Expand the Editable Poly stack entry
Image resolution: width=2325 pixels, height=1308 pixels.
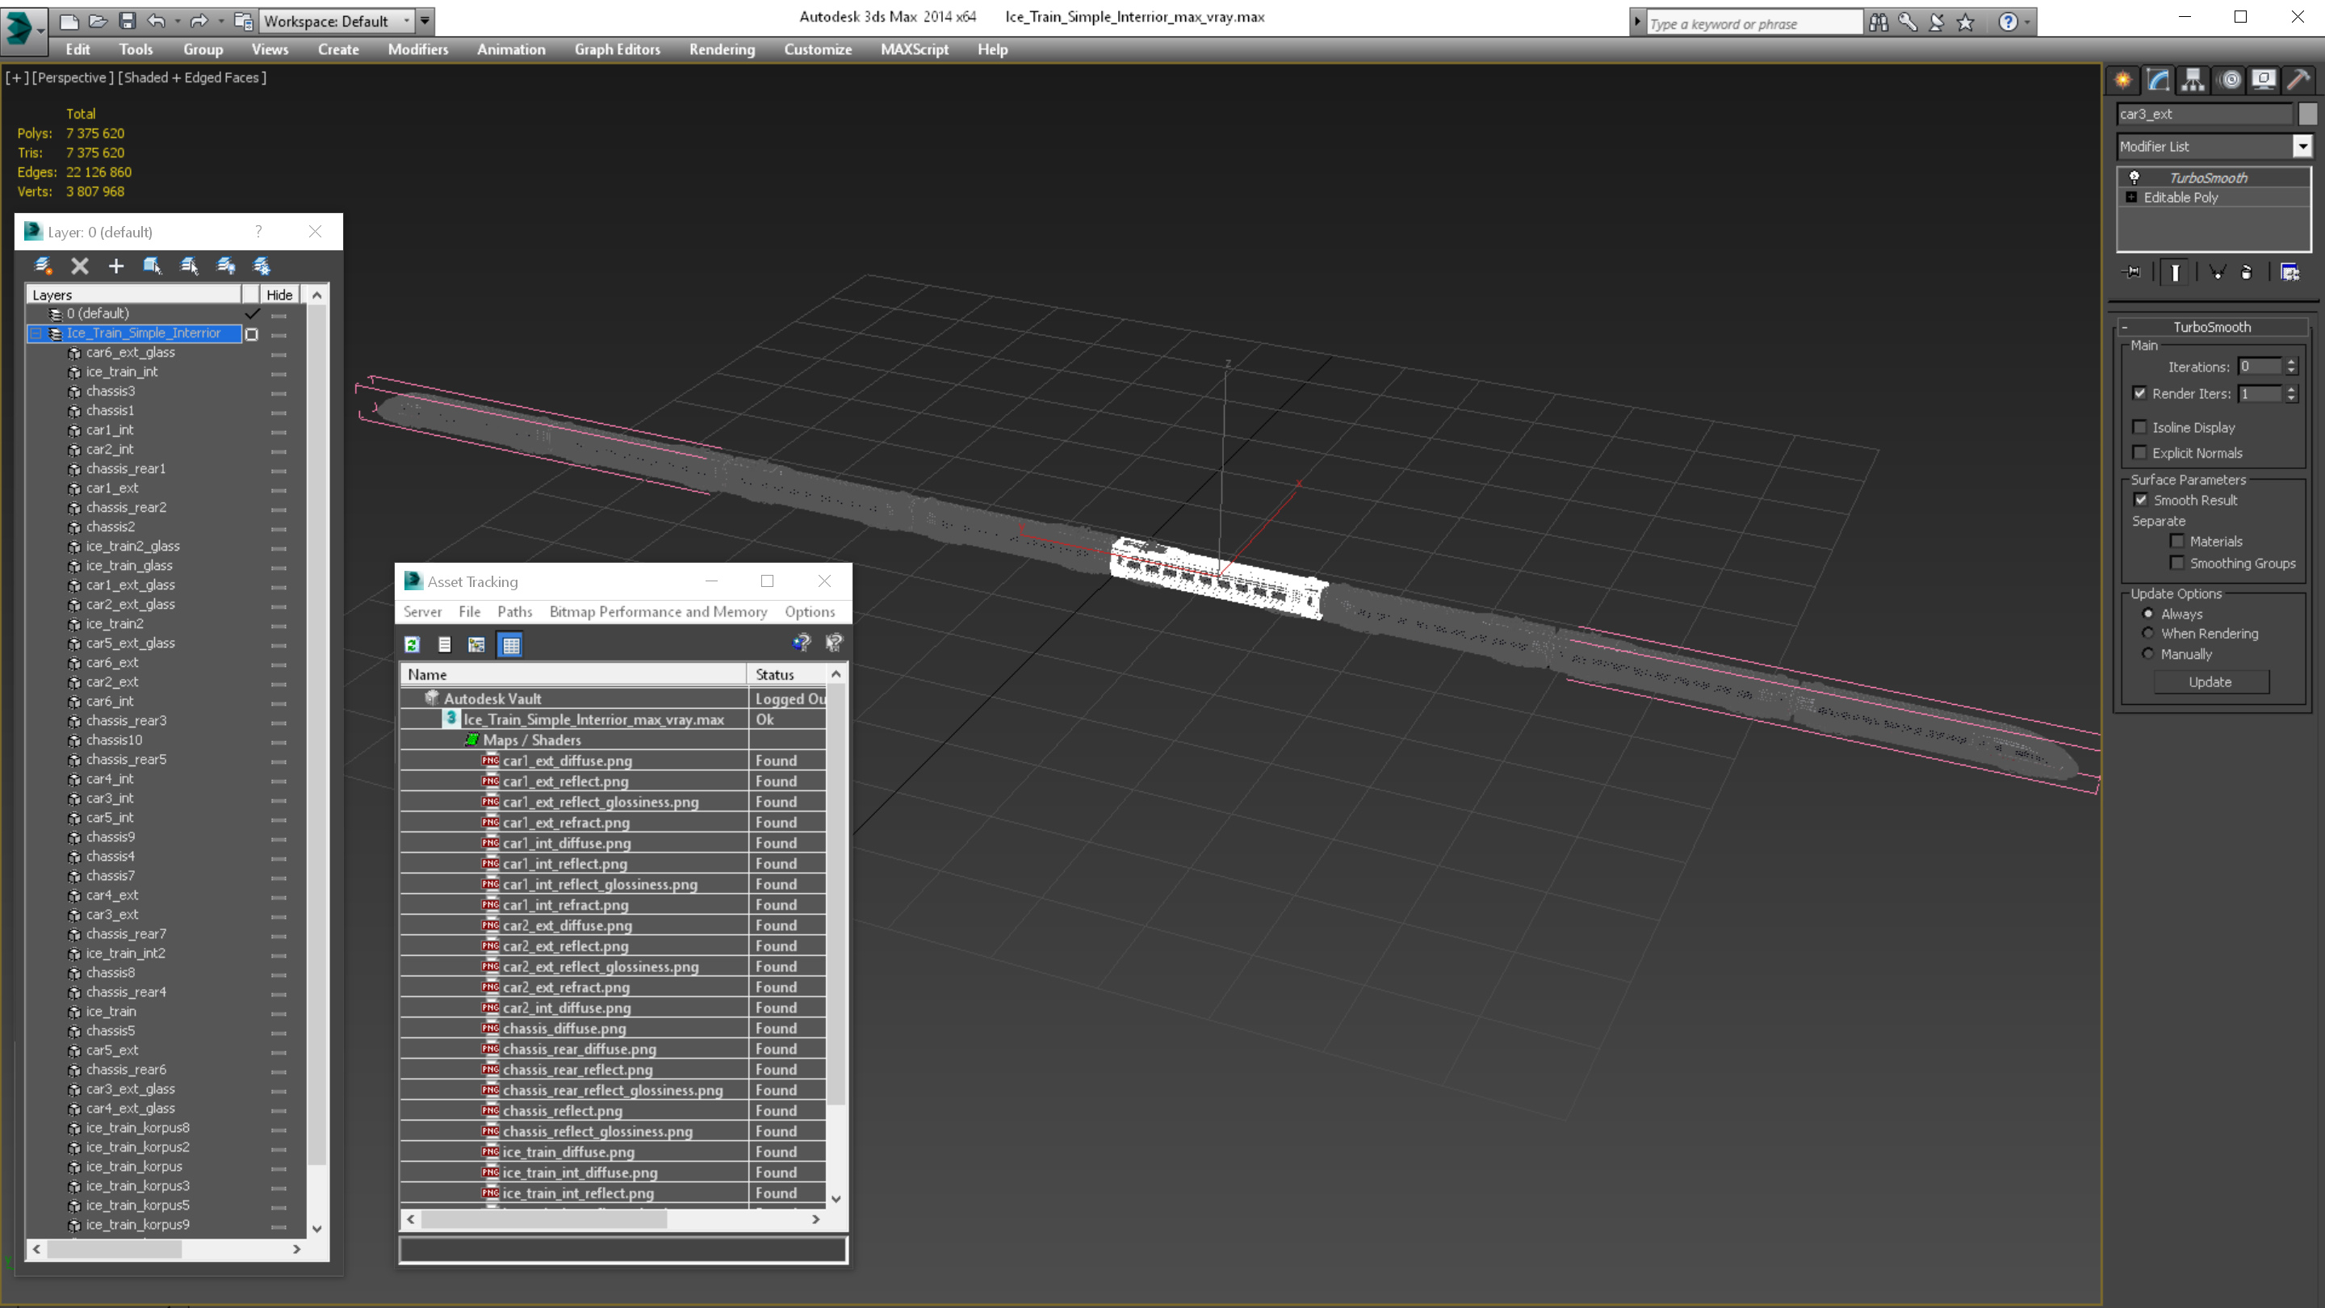point(2132,198)
